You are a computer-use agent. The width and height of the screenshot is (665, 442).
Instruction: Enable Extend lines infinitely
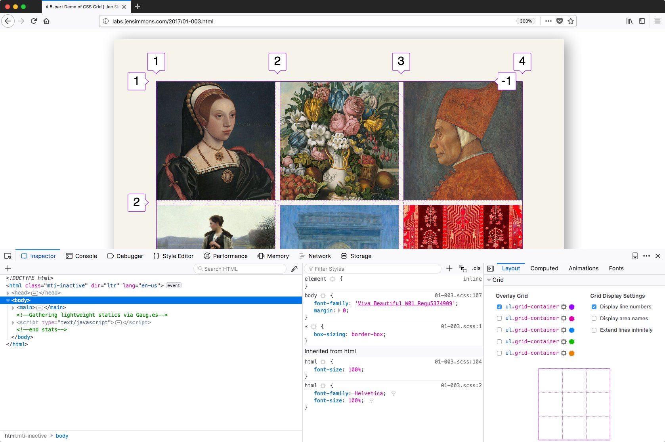click(594, 330)
